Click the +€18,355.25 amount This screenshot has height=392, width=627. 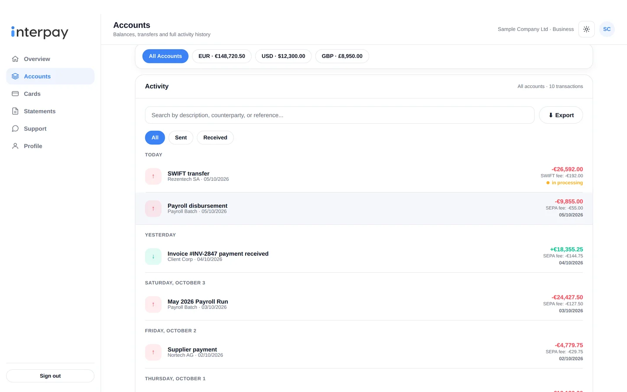566,250
